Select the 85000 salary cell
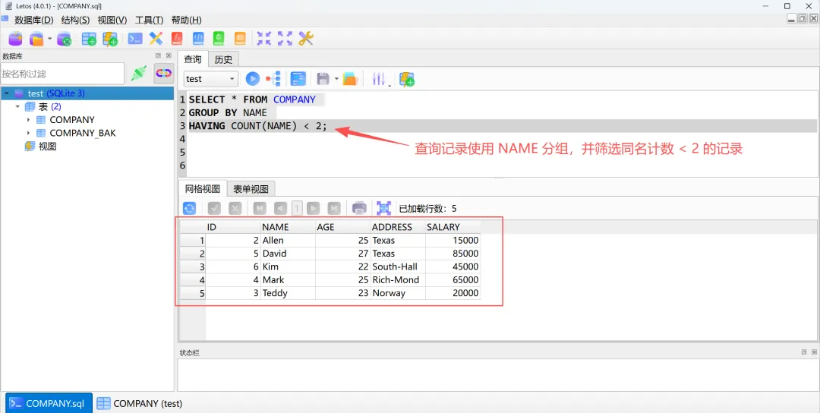The height and width of the screenshot is (413, 820). point(453,254)
